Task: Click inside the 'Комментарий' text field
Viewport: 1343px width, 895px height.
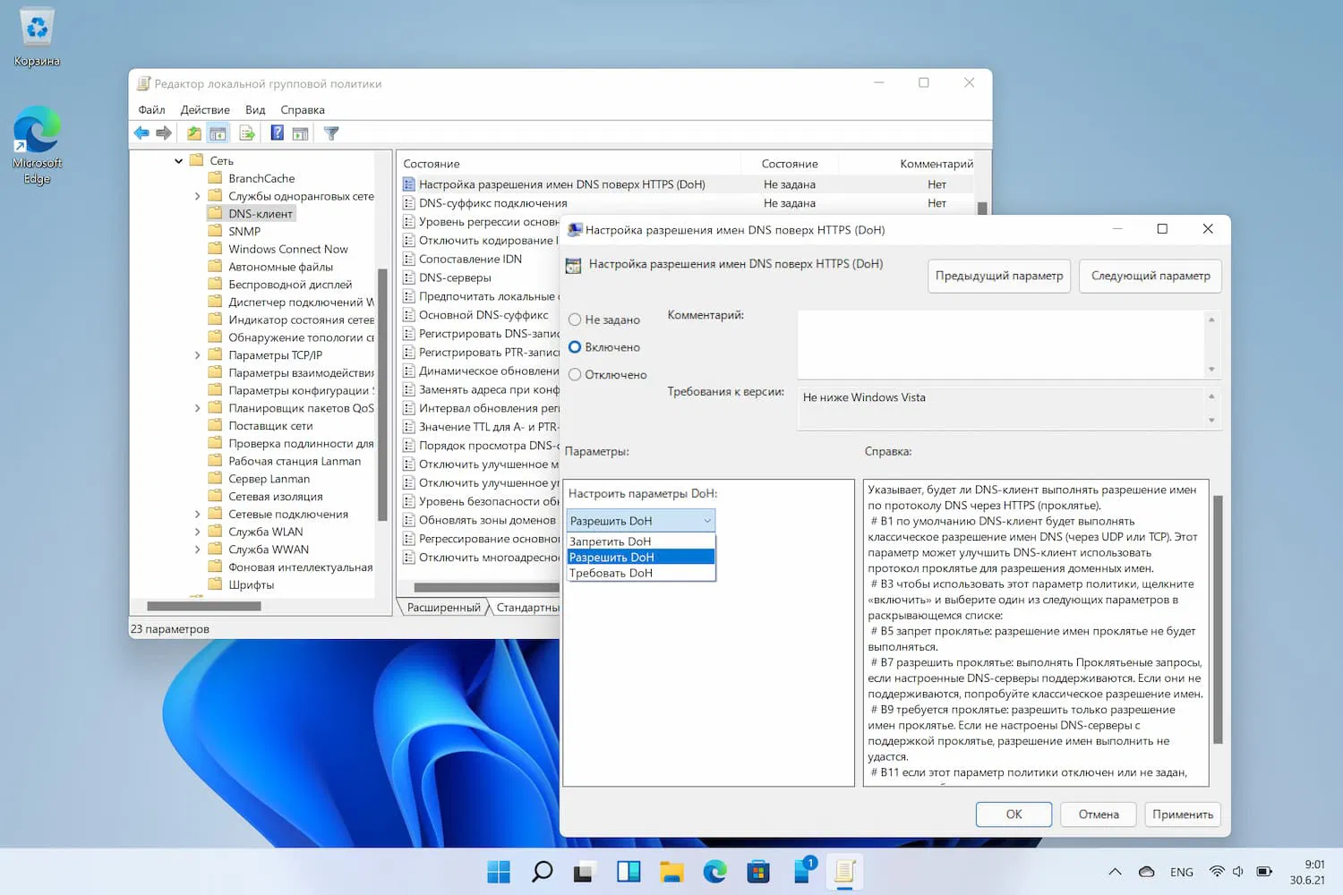Action: 998,344
